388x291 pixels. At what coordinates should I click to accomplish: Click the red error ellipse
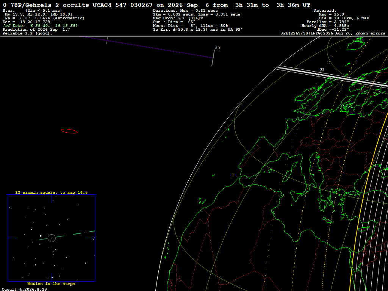(69, 131)
